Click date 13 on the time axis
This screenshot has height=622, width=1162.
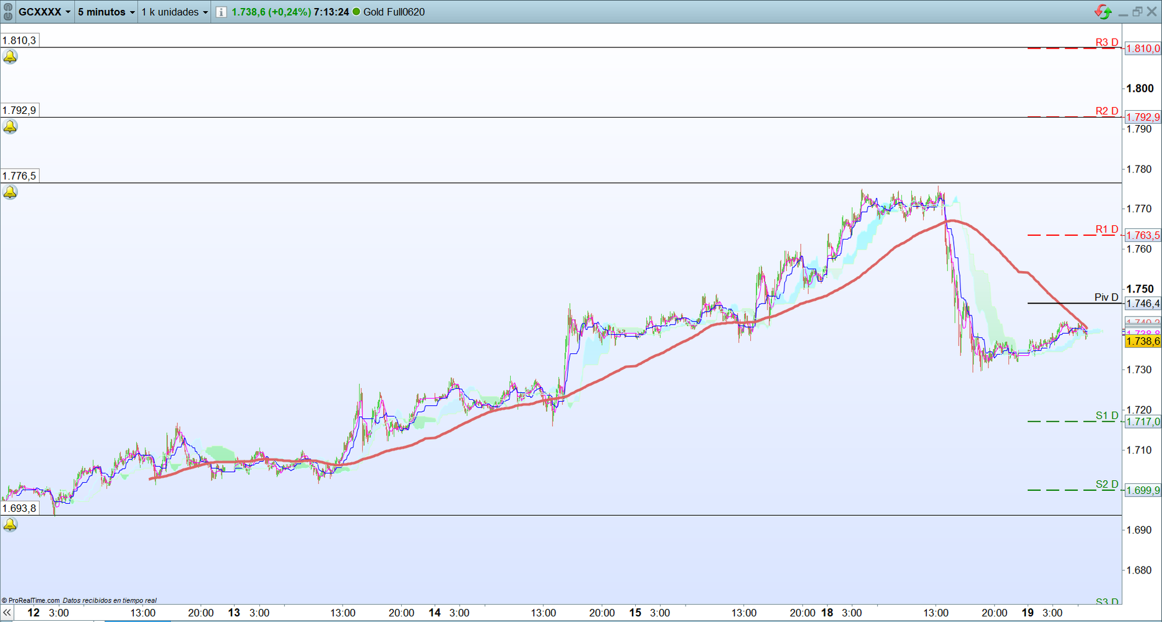[x=234, y=613]
